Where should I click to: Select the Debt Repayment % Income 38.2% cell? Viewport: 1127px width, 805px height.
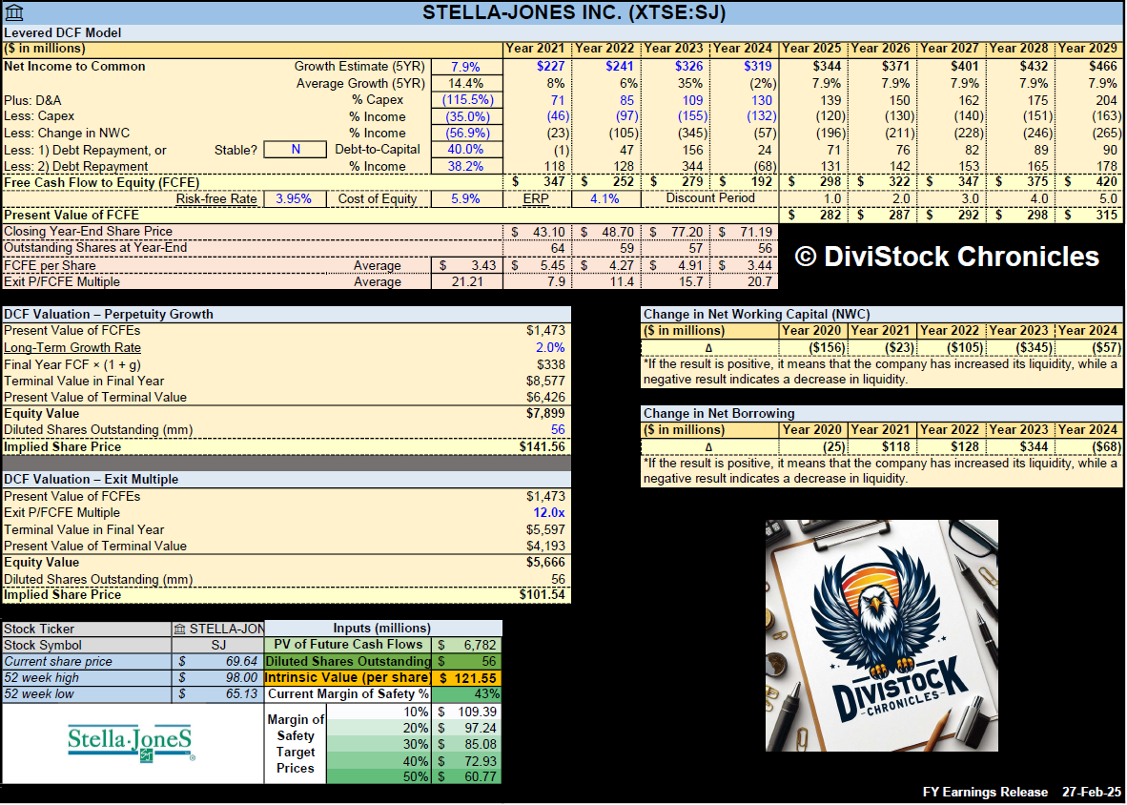[x=465, y=166]
